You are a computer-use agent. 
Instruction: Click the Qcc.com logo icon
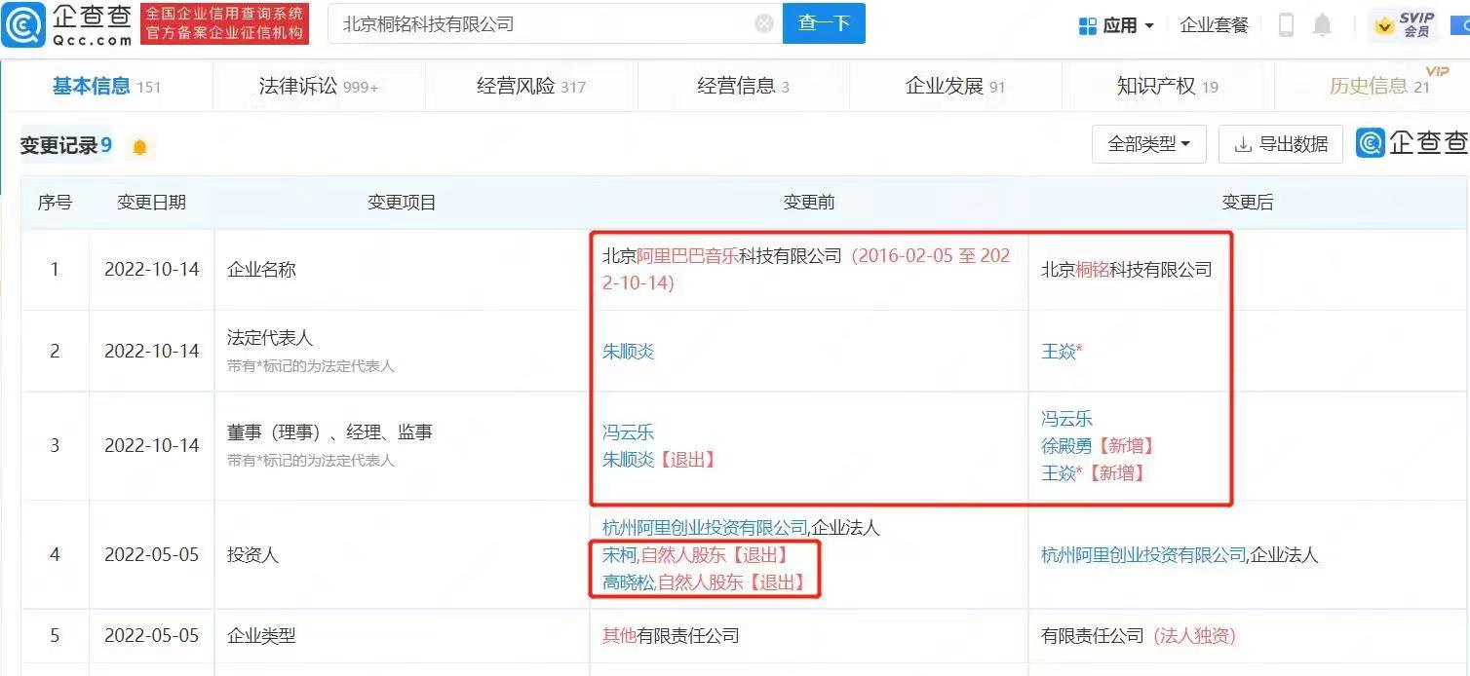(23, 24)
